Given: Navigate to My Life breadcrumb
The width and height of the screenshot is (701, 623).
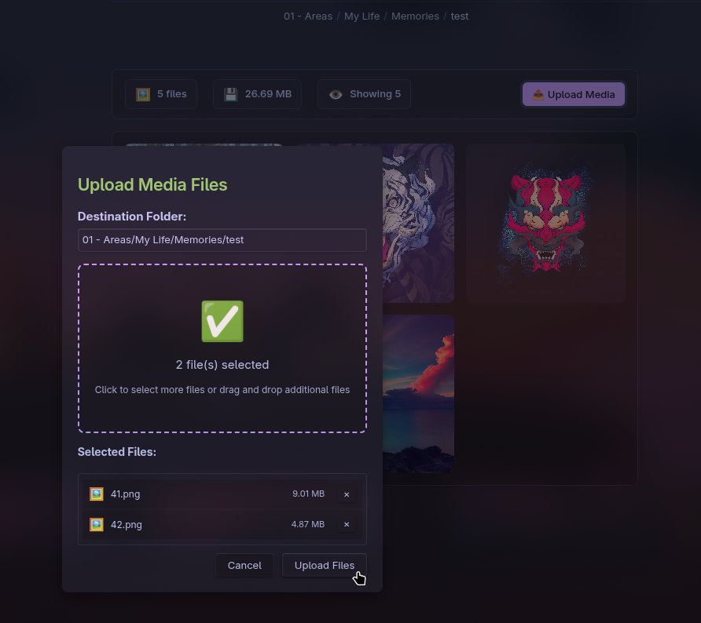Looking at the screenshot, I should pyautogui.click(x=362, y=16).
